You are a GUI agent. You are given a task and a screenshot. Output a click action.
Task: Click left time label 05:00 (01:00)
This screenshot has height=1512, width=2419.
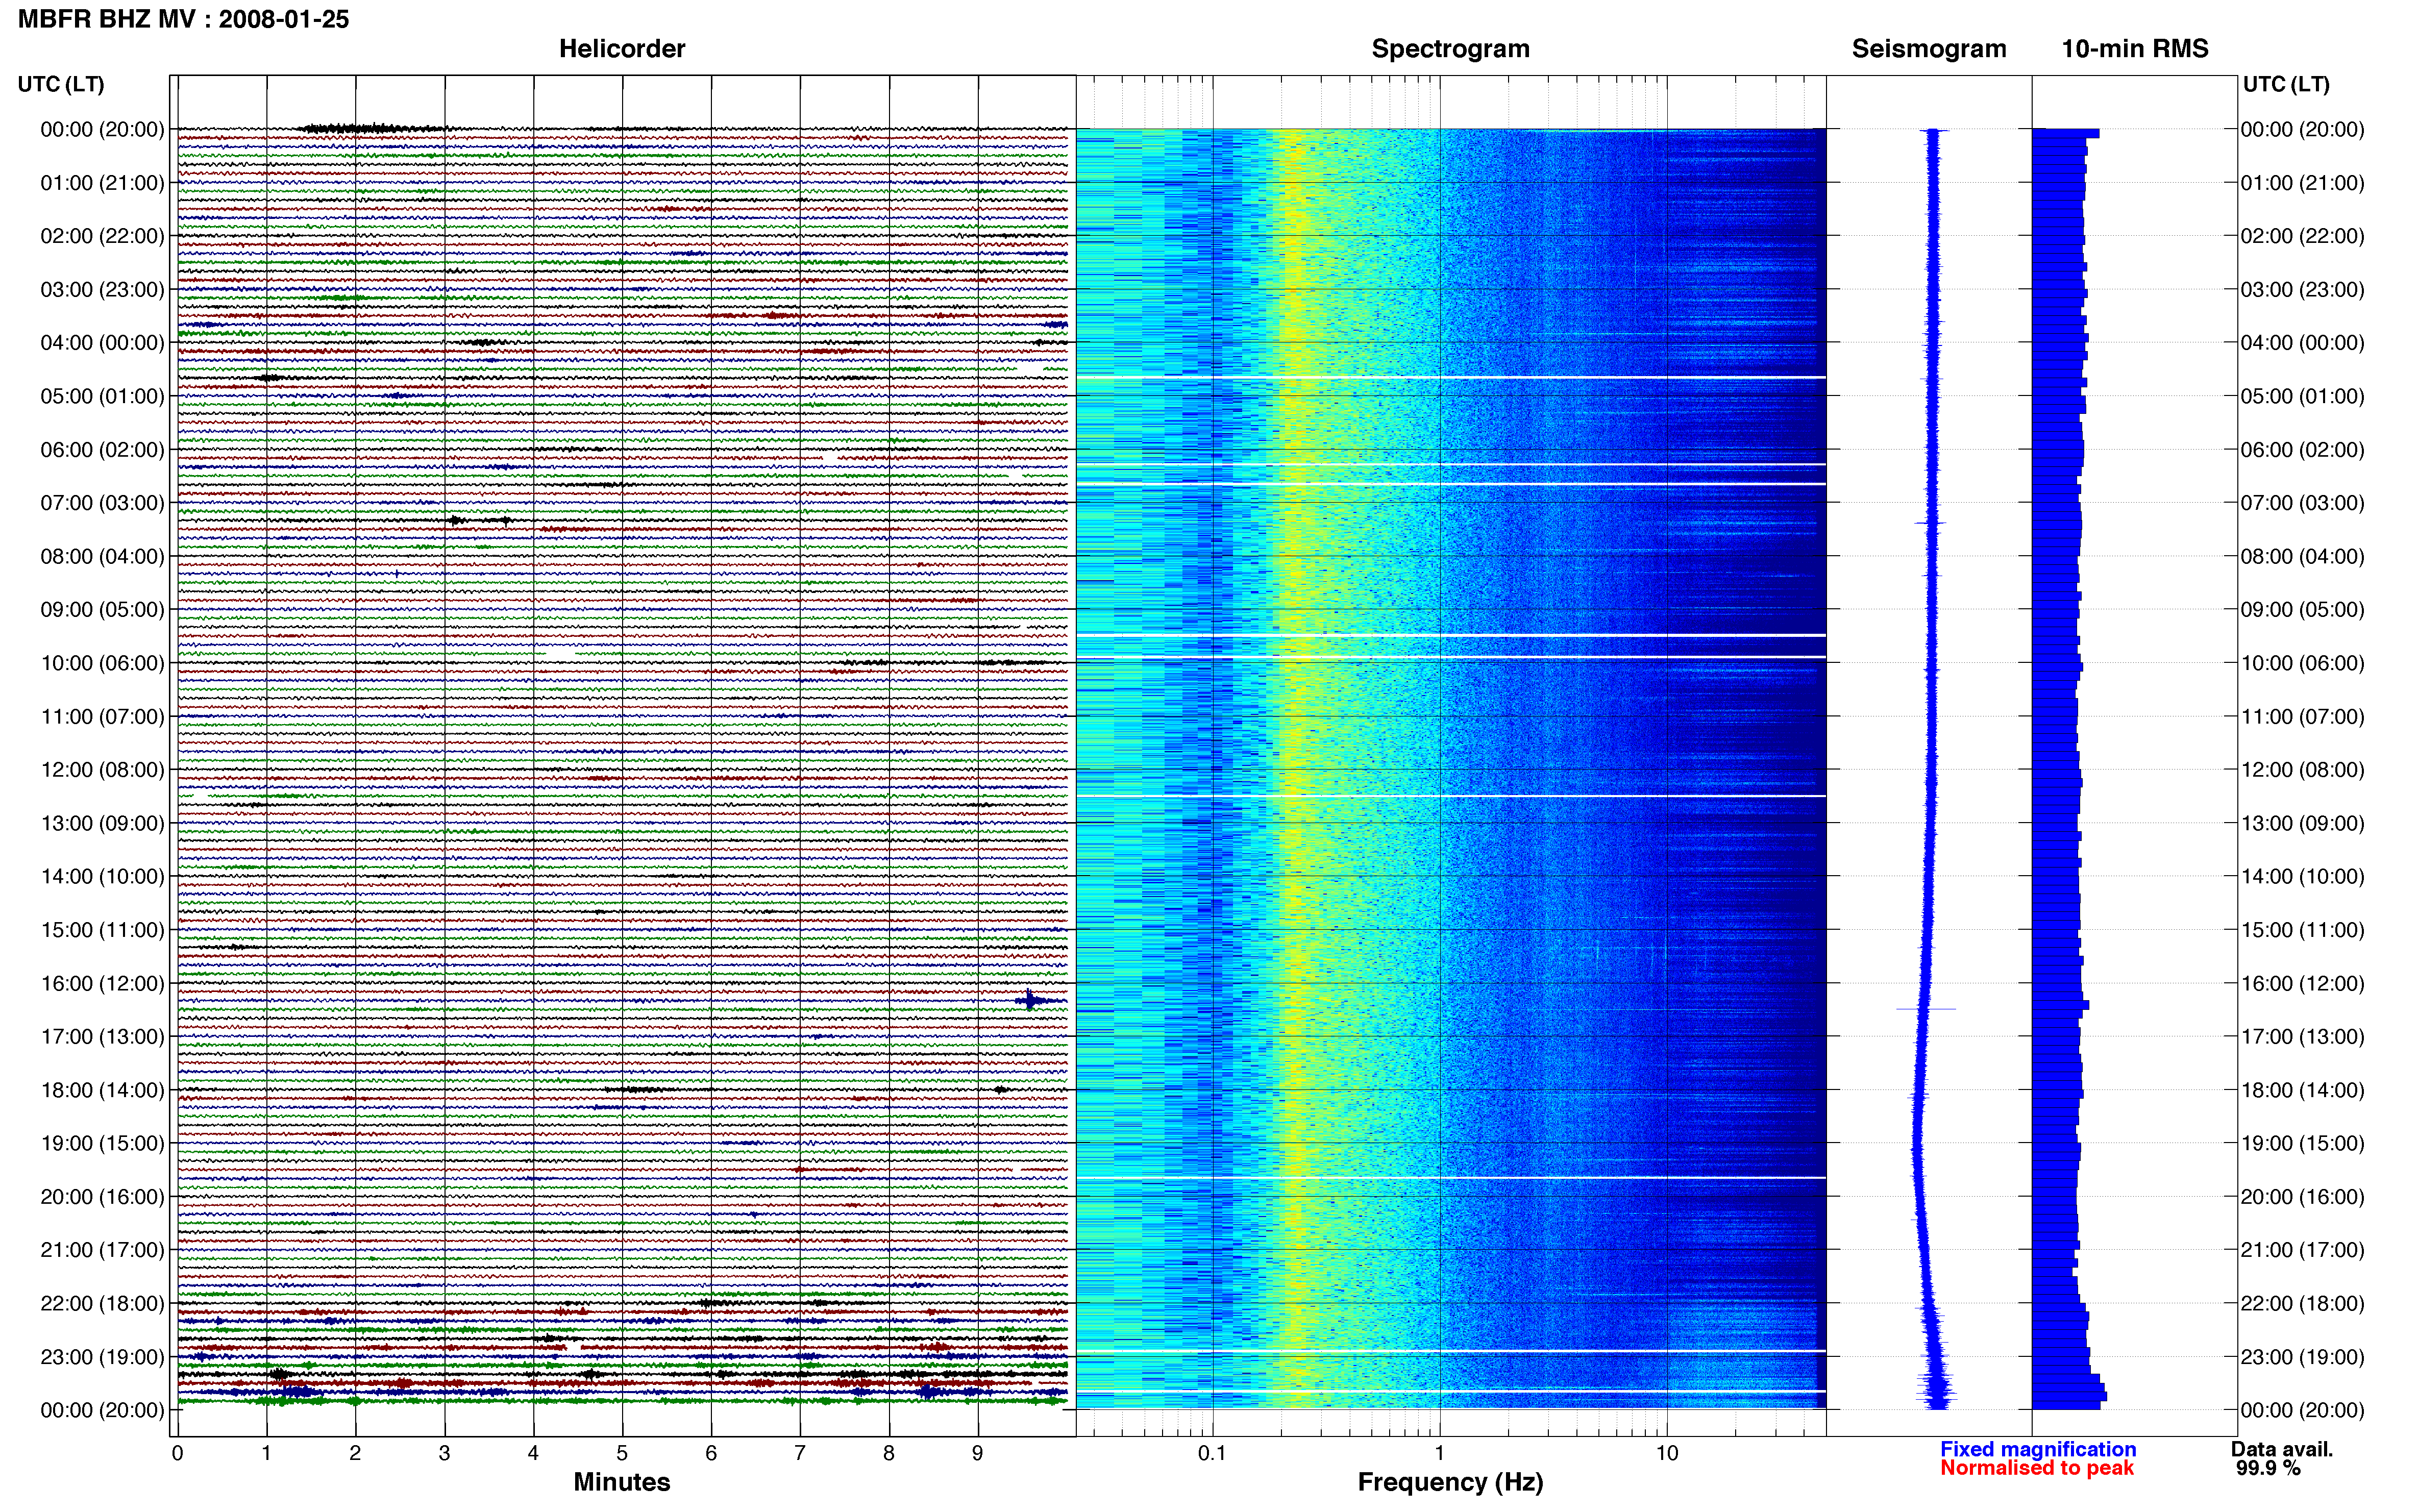point(102,396)
